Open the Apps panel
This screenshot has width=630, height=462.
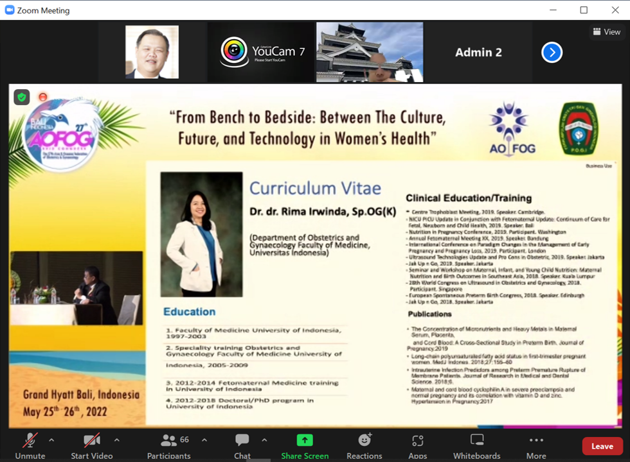[418, 445]
